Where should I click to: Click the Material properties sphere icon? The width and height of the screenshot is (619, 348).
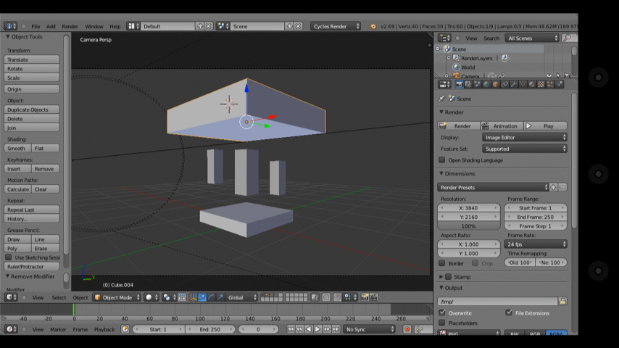pos(531,84)
